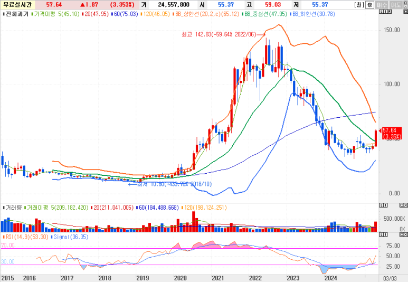
Task: Click the 무료실시간 label
Action: [18, 5]
